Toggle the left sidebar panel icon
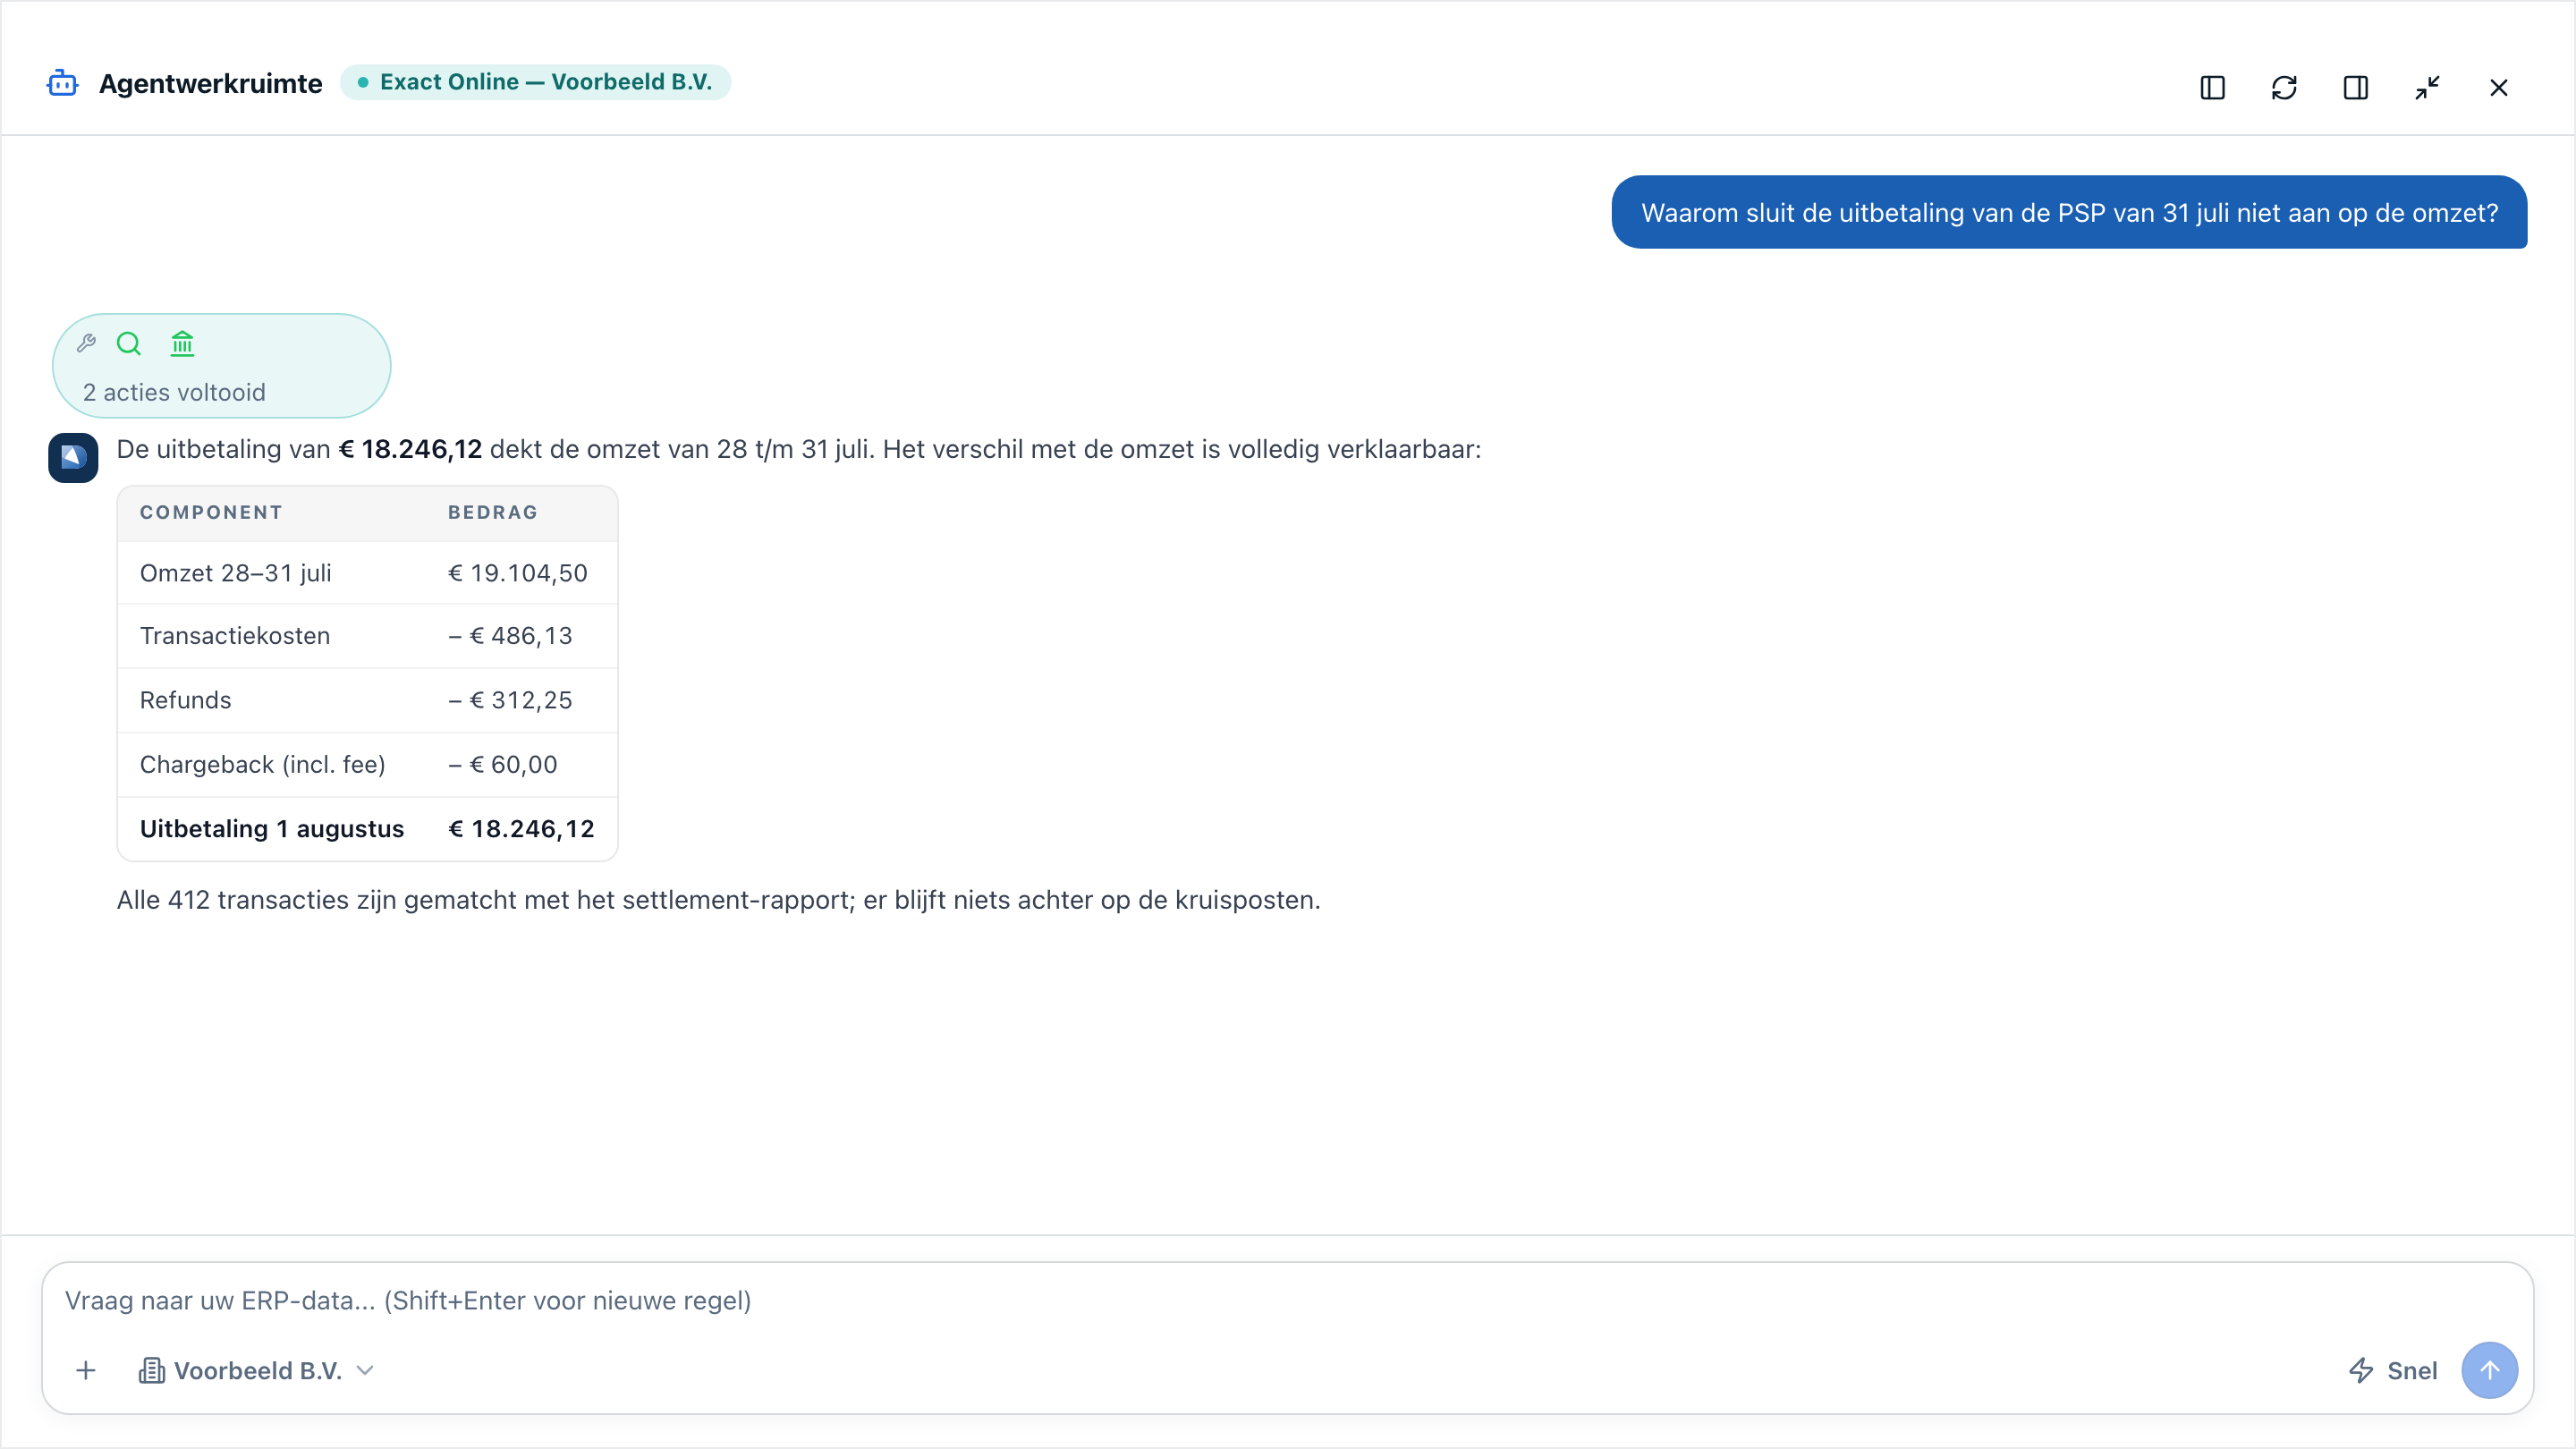The width and height of the screenshot is (2576, 1449). coord(2212,88)
